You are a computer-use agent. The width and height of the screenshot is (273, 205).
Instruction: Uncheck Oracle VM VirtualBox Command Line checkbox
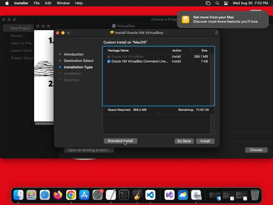(x=109, y=61)
